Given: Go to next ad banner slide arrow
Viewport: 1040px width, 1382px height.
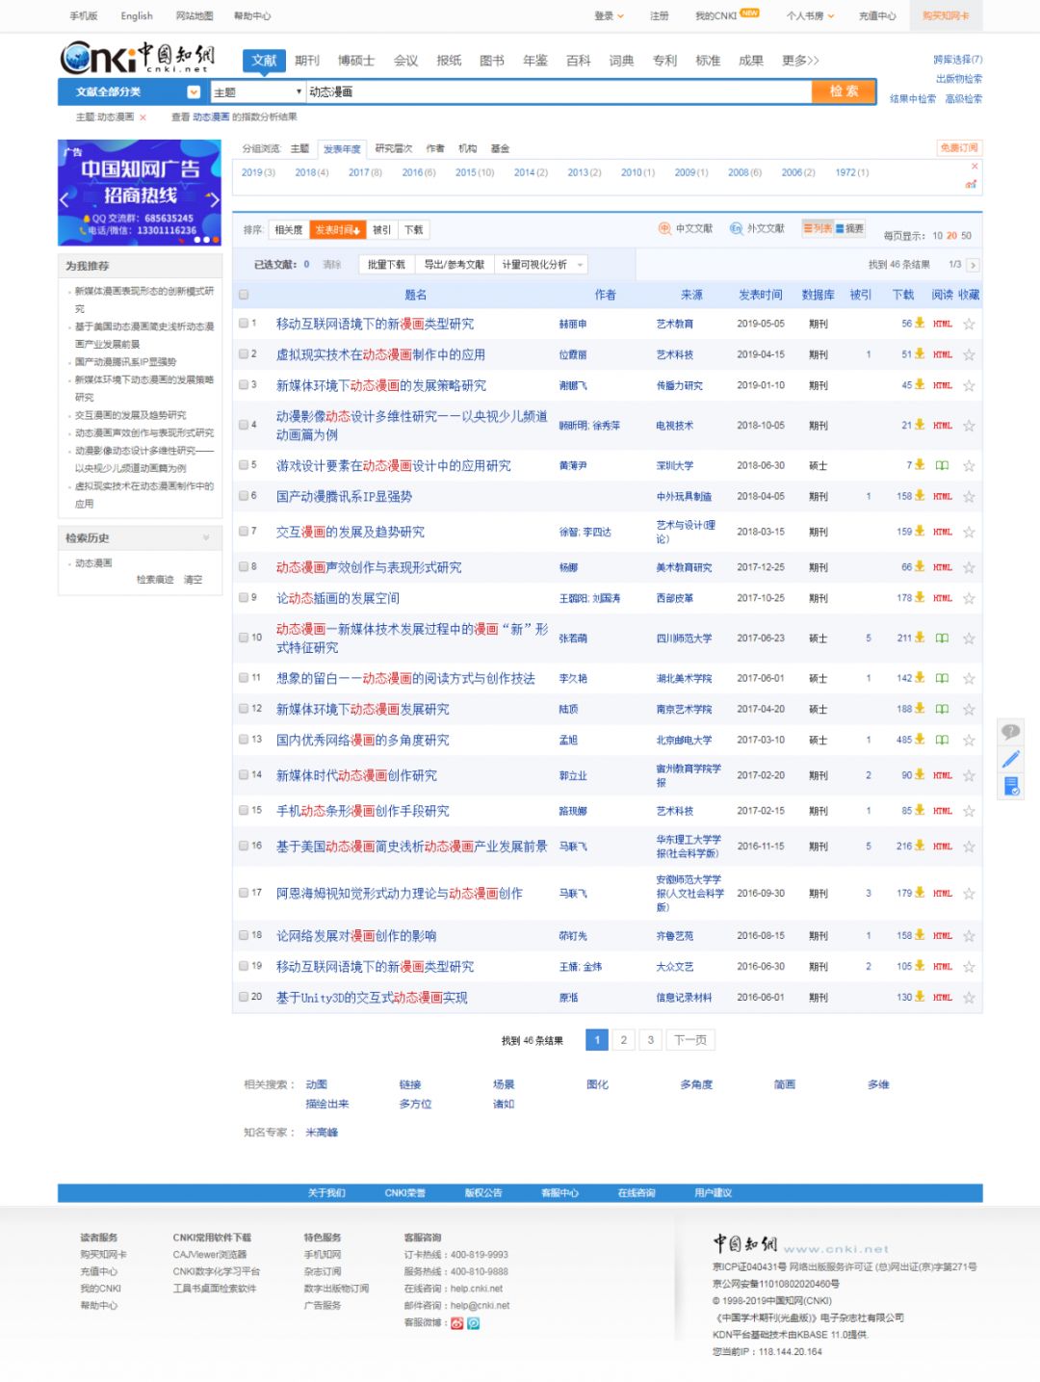Looking at the screenshot, I should pos(214,199).
